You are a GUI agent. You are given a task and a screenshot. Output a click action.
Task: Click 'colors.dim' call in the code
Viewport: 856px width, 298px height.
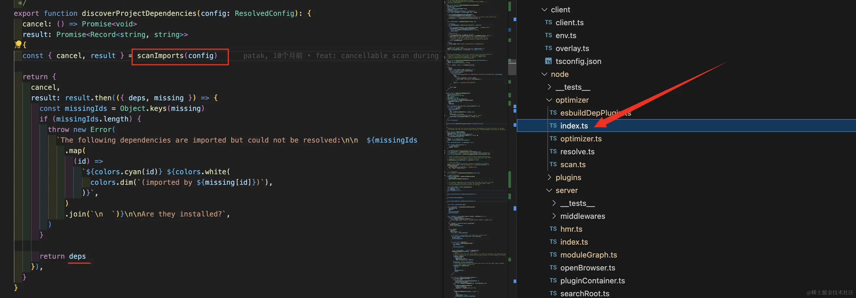click(x=112, y=183)
